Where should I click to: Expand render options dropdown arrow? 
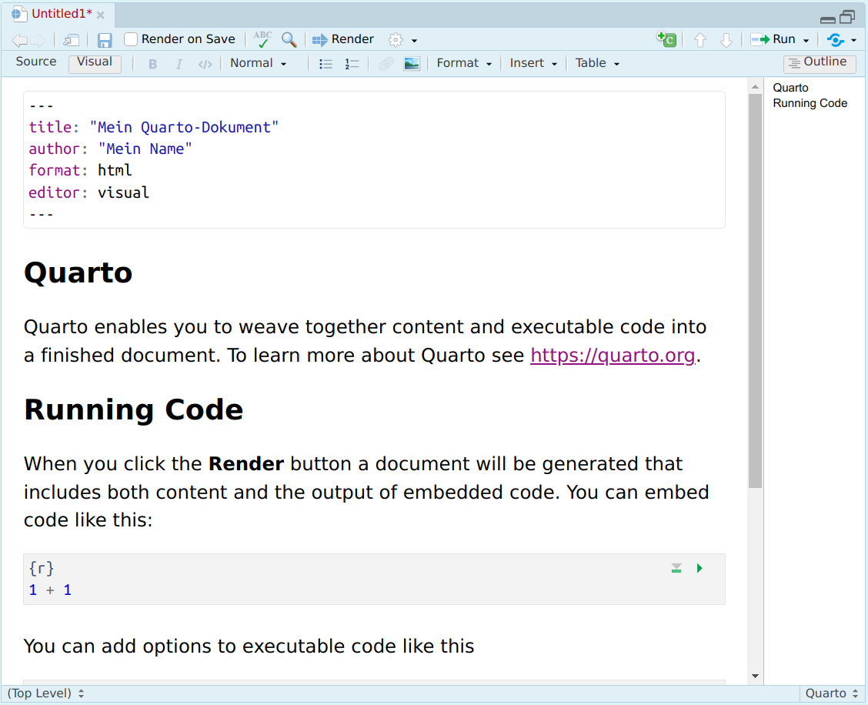[414, 41]
